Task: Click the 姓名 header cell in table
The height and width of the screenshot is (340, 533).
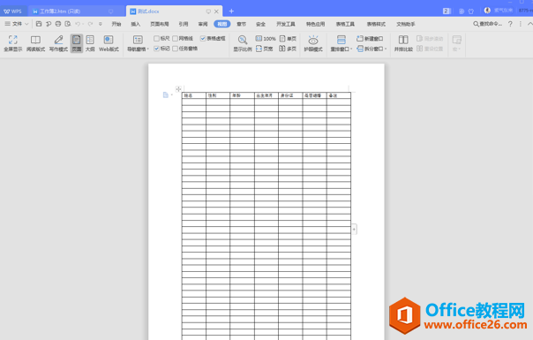Action: pyautogui.click(x=194, y=95)
